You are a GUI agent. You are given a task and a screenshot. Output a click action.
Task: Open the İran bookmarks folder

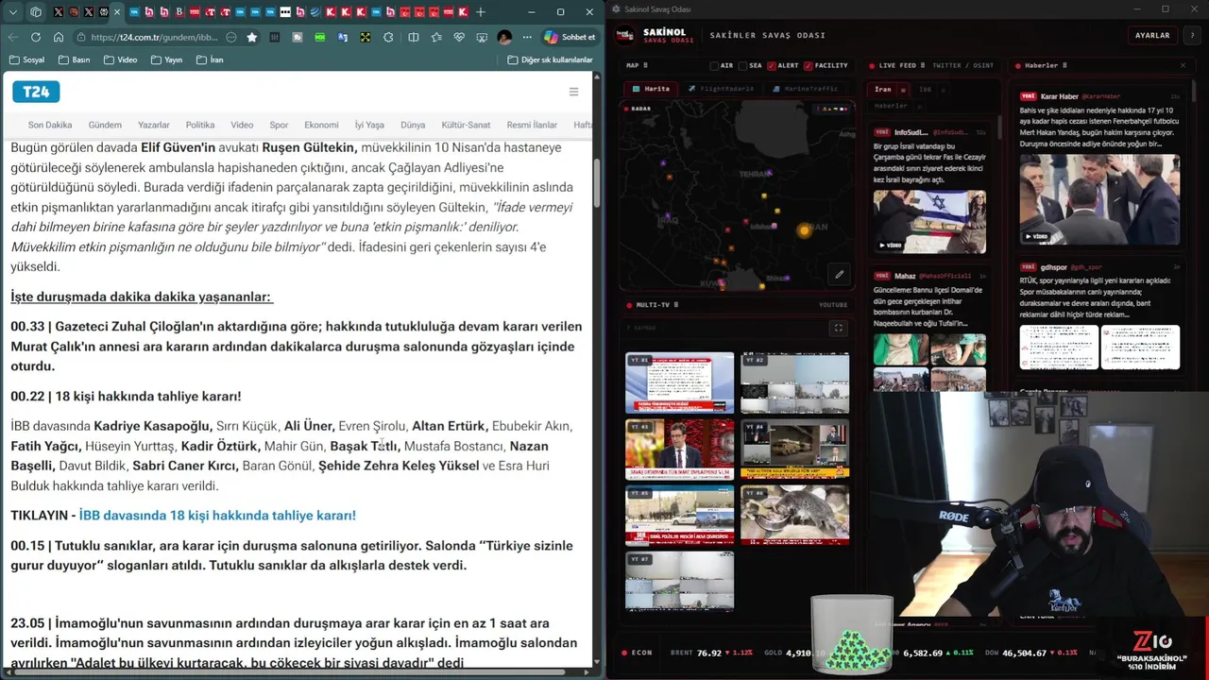click(x=211, y=59)
